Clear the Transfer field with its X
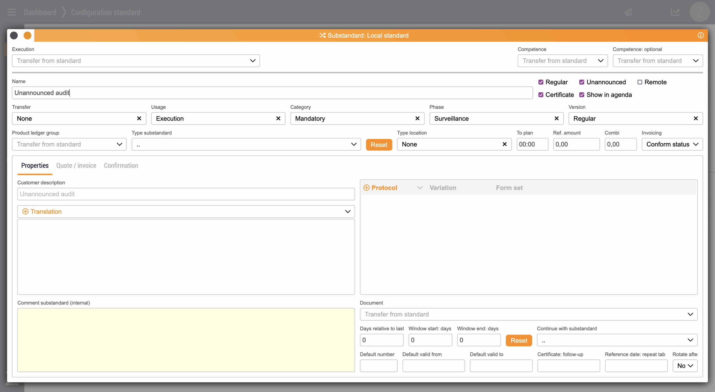This screenshot has height=392, width=715. (139, 119)
